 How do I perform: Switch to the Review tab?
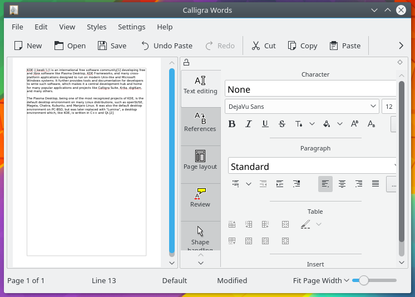200,198
